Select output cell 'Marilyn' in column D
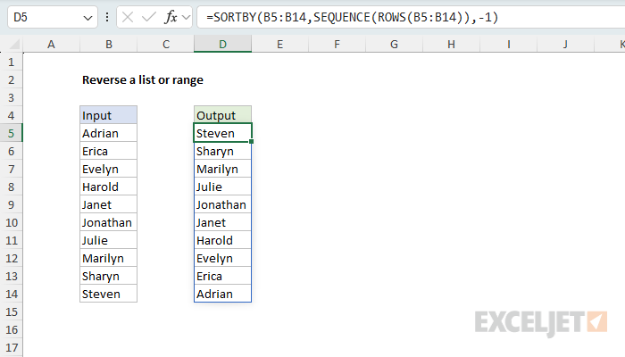The image size is (625, 357). coord(223,169)
